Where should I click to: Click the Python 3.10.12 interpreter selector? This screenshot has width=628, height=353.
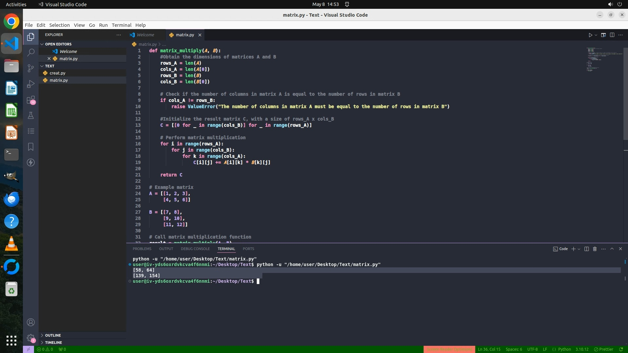[x=582, y=349]
